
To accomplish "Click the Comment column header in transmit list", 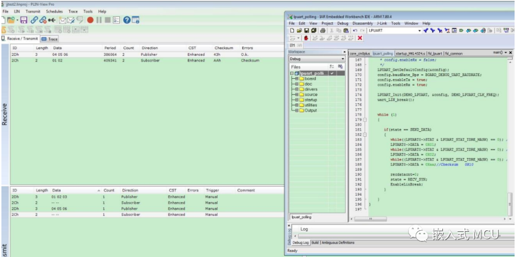I will pos(246,190).
